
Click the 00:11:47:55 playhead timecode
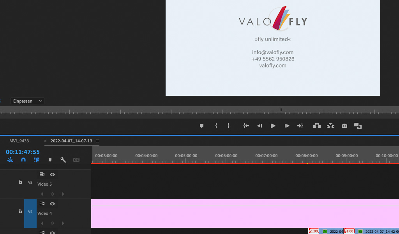point(23,152)
